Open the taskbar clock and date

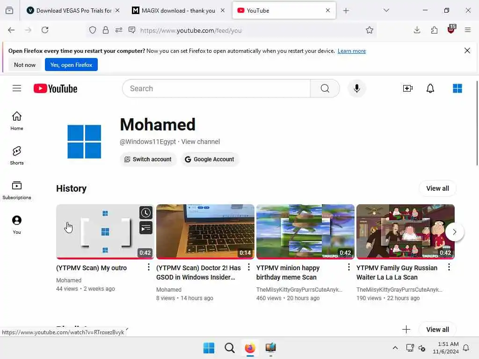[x=445, y=348]
